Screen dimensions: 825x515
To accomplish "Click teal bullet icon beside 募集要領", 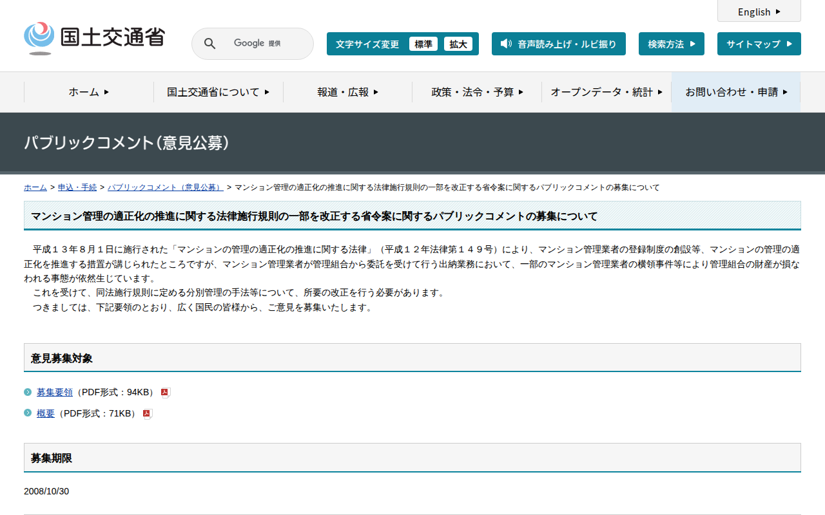I will pos(28,392).
